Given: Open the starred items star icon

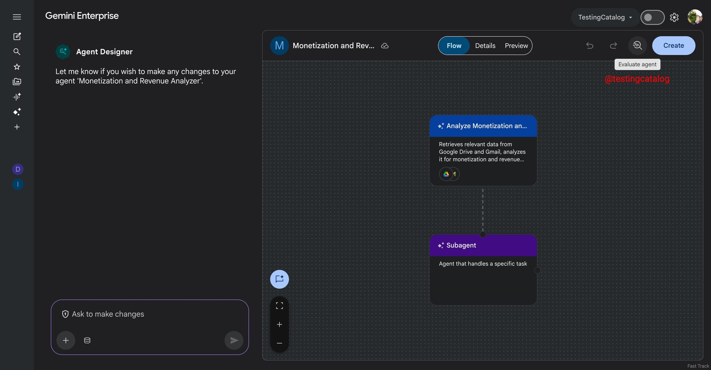Looking at the screenshot, I should click(x=17, y=67).
